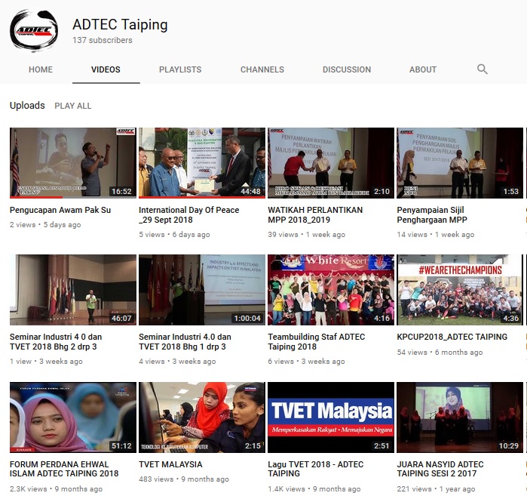527x496 pixels.
Task: Open International Day Of Peace thumbnail
Action: coord(202,163)
